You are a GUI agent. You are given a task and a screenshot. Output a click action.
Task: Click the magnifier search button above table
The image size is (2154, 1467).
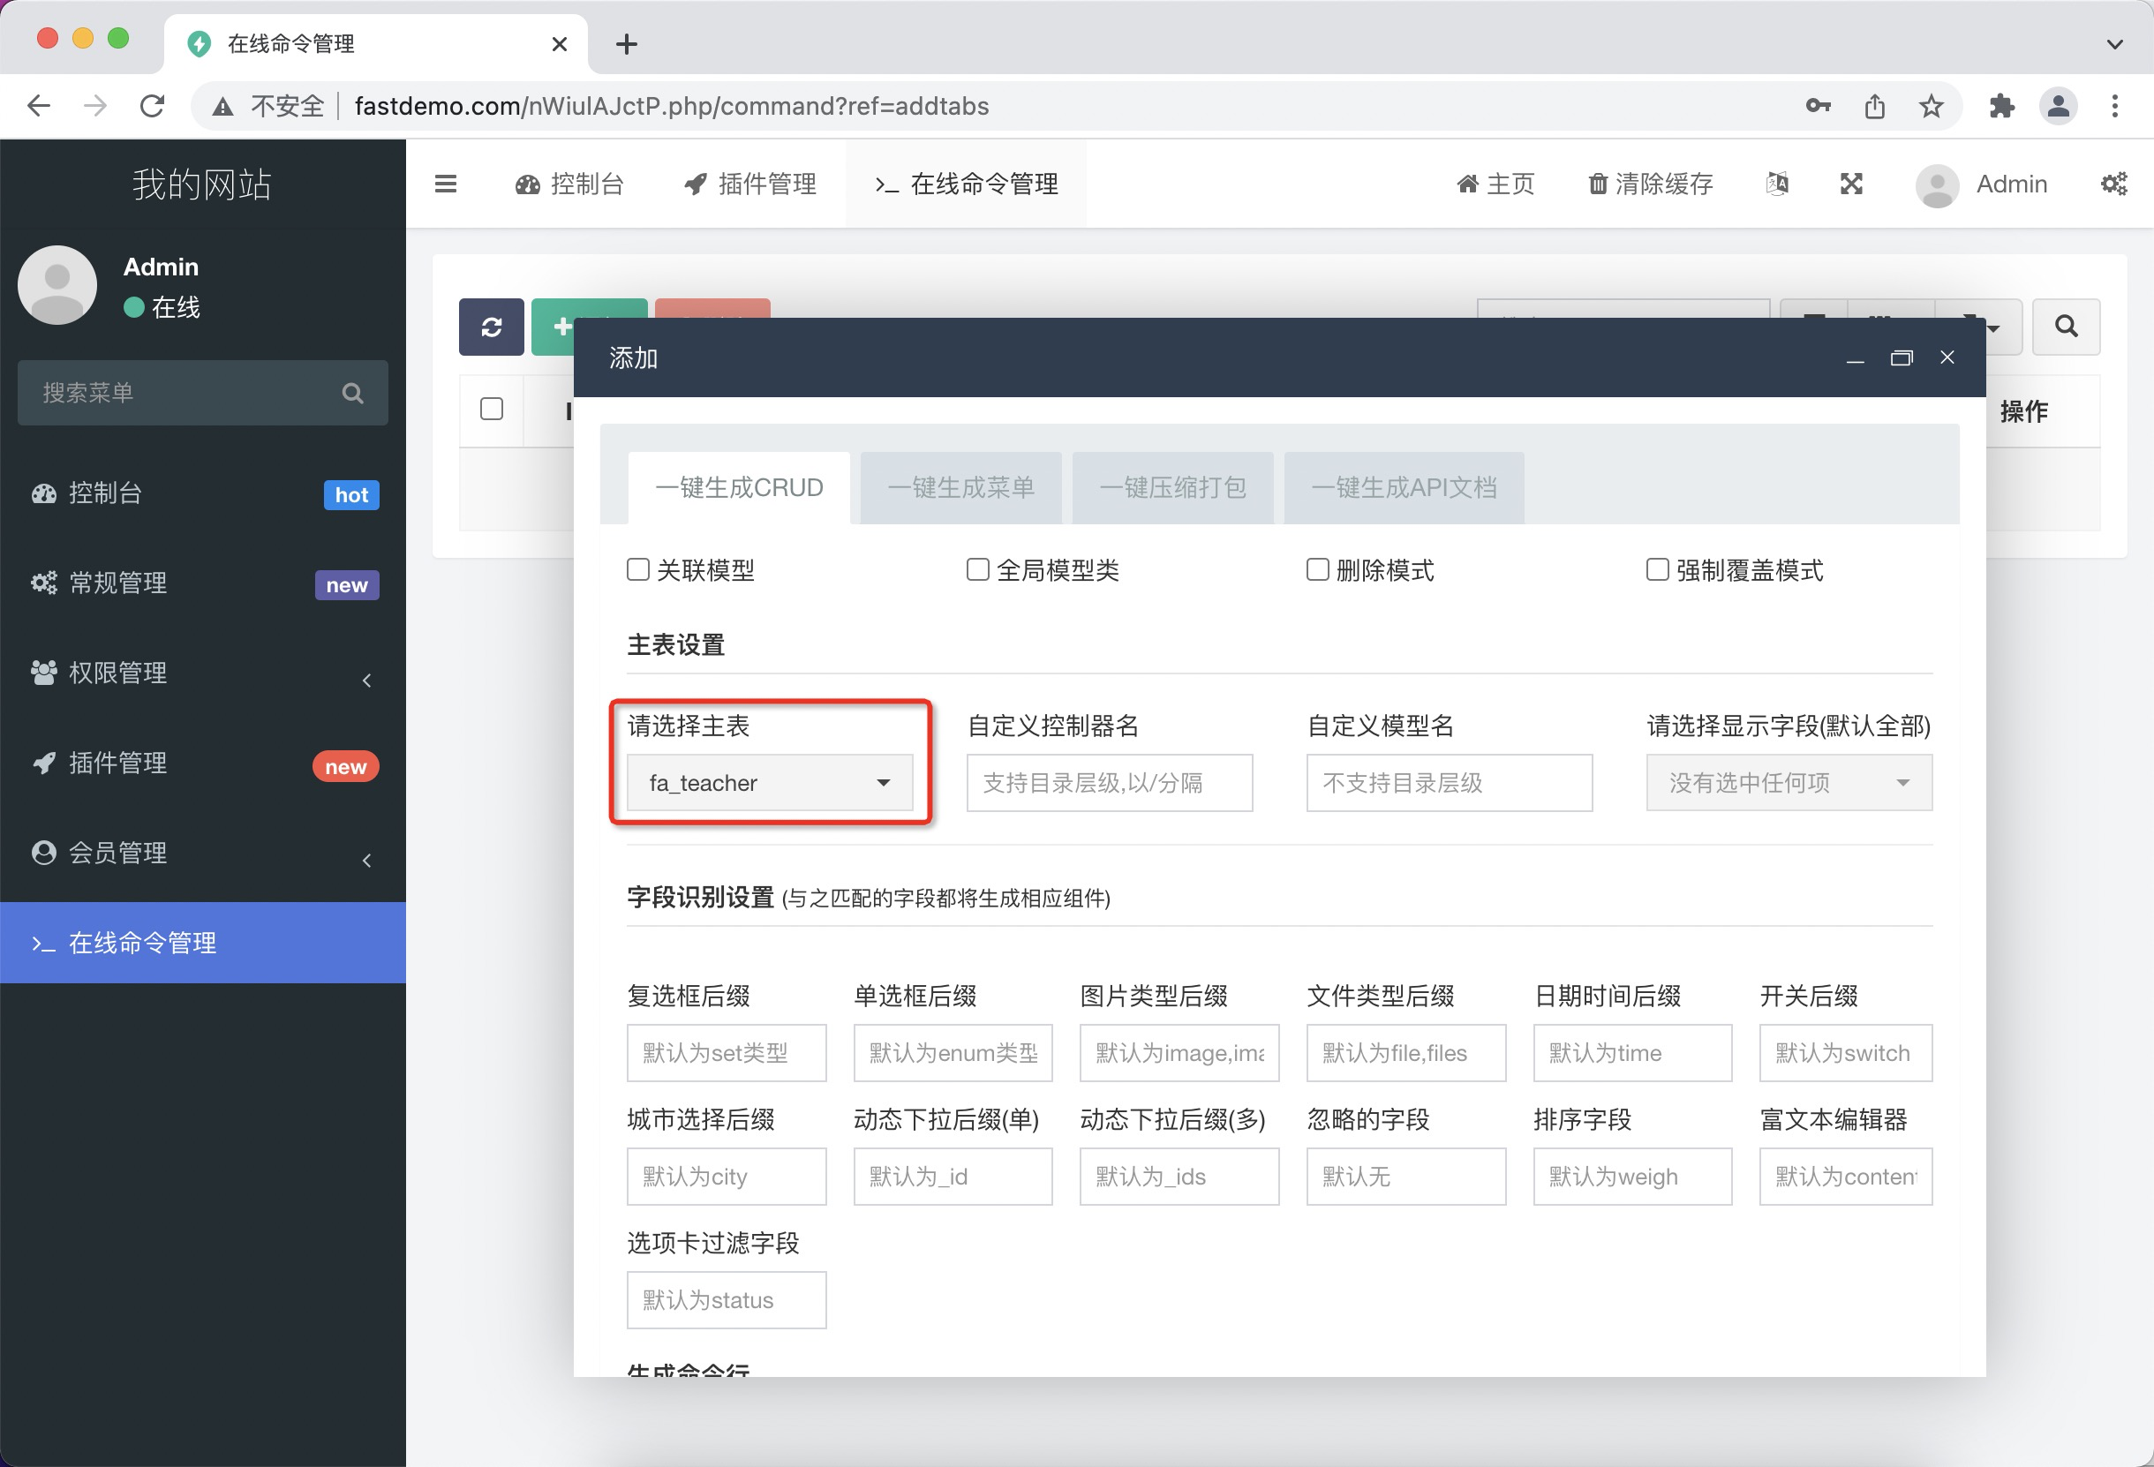pos(2066,327)
